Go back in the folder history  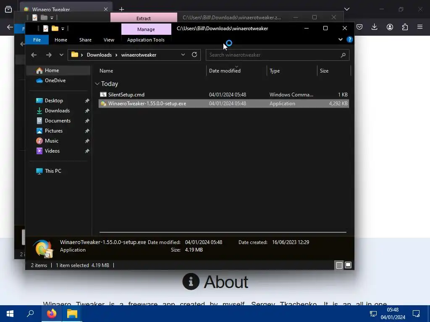coord(34,55)
